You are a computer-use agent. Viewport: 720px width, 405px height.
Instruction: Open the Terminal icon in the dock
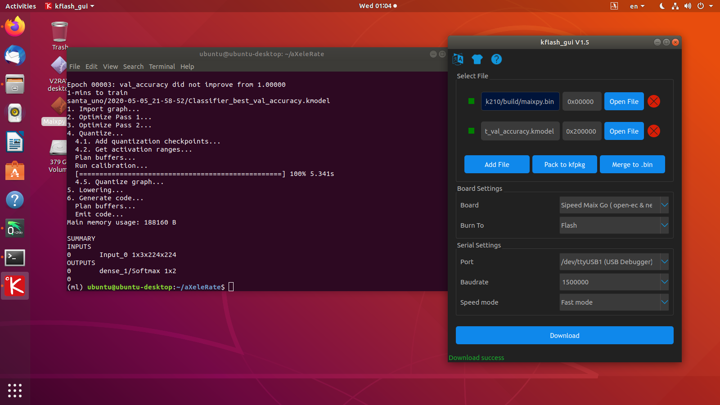15,258
